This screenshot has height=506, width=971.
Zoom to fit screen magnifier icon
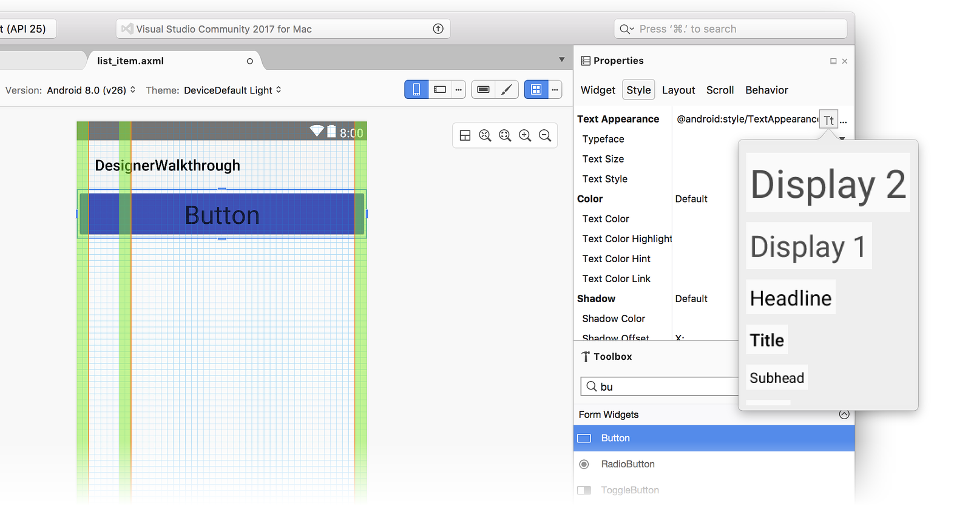pyautogui.click(x=505, y=136)
